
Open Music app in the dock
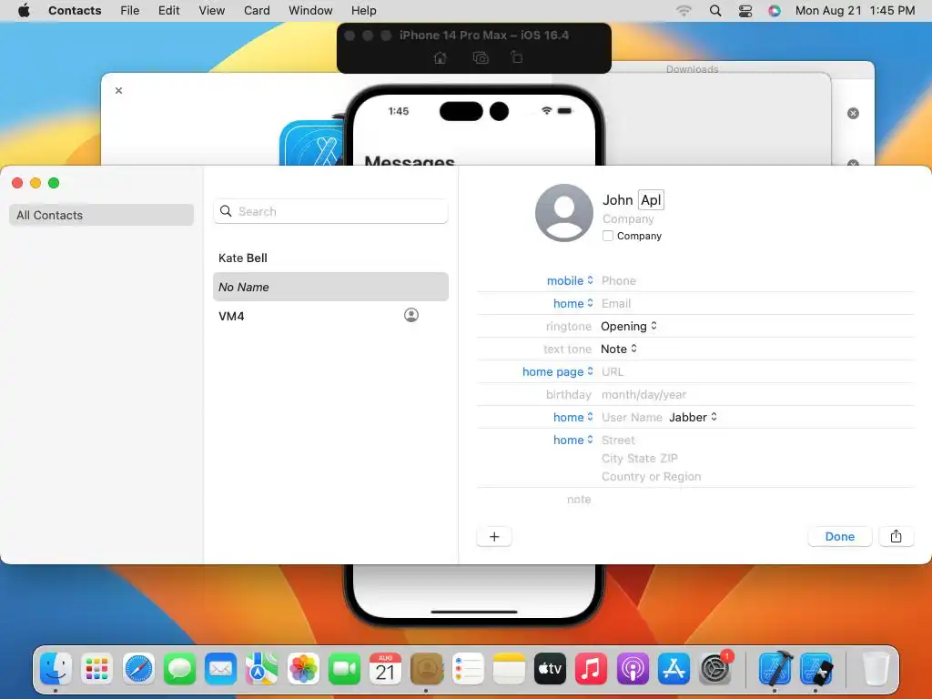point(591,669)
